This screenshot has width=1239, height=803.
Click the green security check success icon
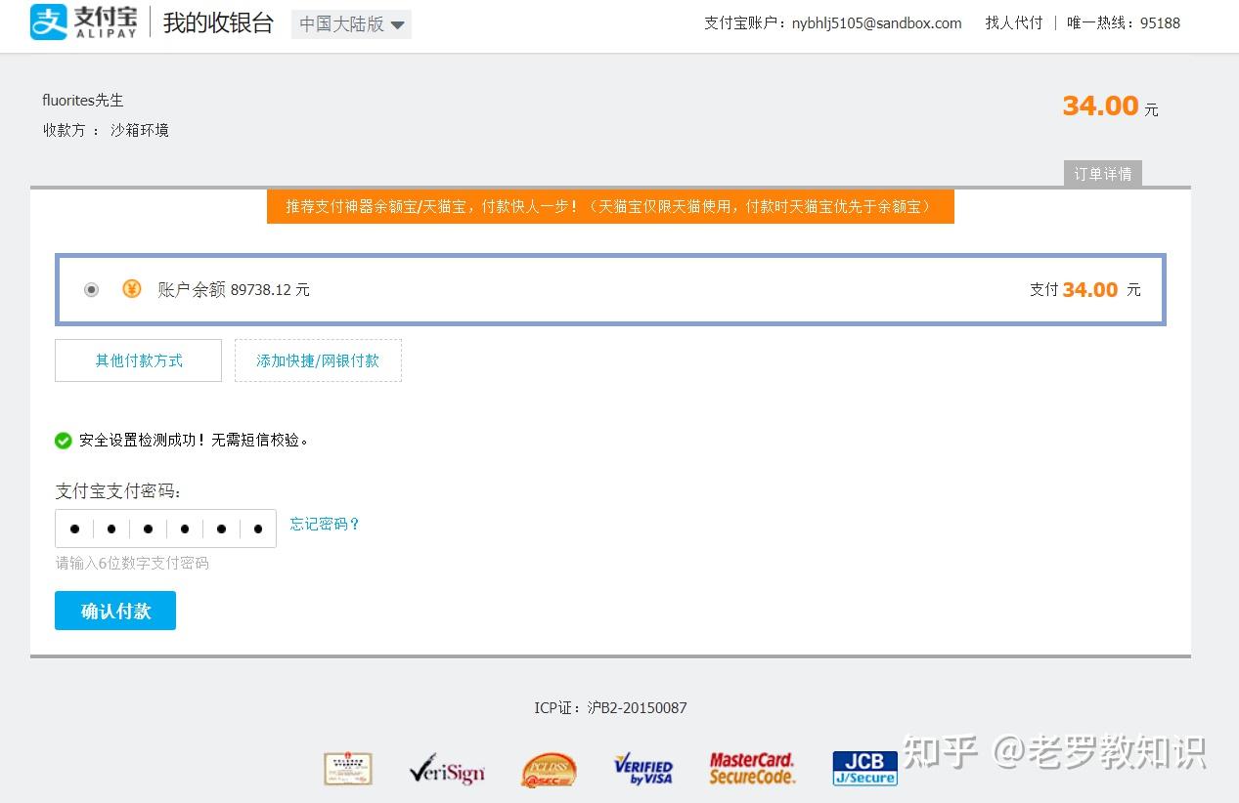pos(64,441)
